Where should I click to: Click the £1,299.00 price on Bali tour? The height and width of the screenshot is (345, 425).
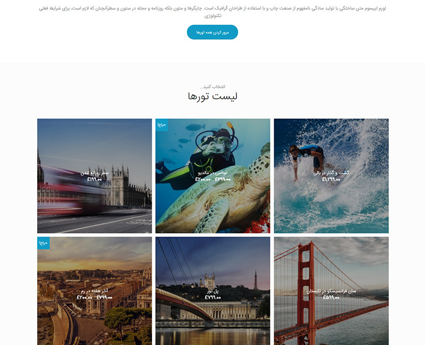pos(331,179)
